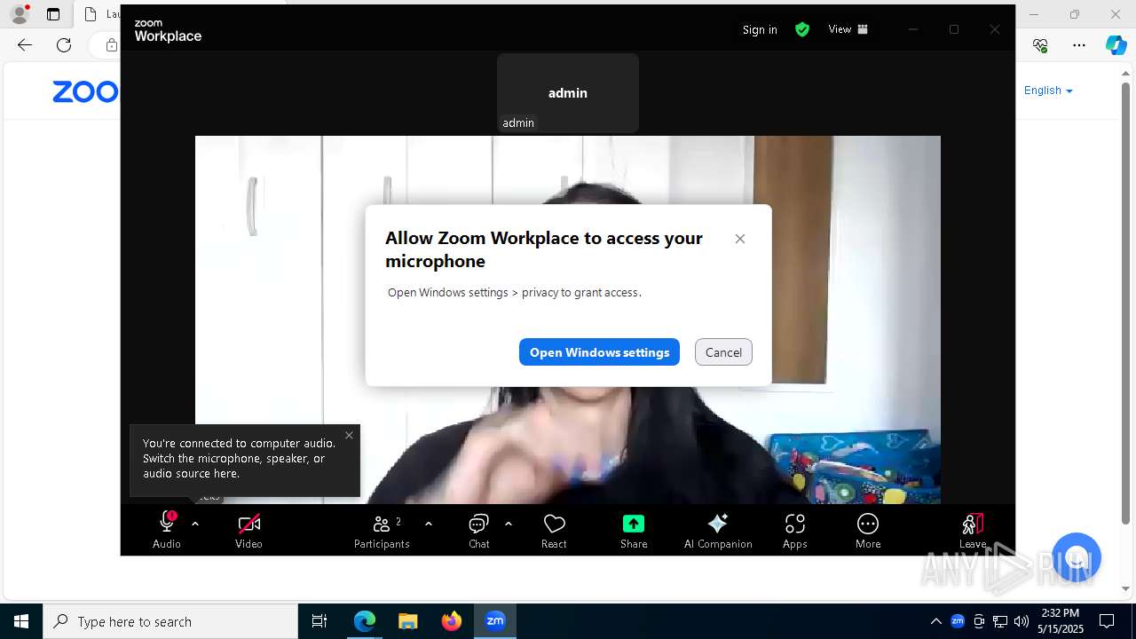This screenshot has width=1136, height=639.
Task: Open AI Companion
Action: 718,531
